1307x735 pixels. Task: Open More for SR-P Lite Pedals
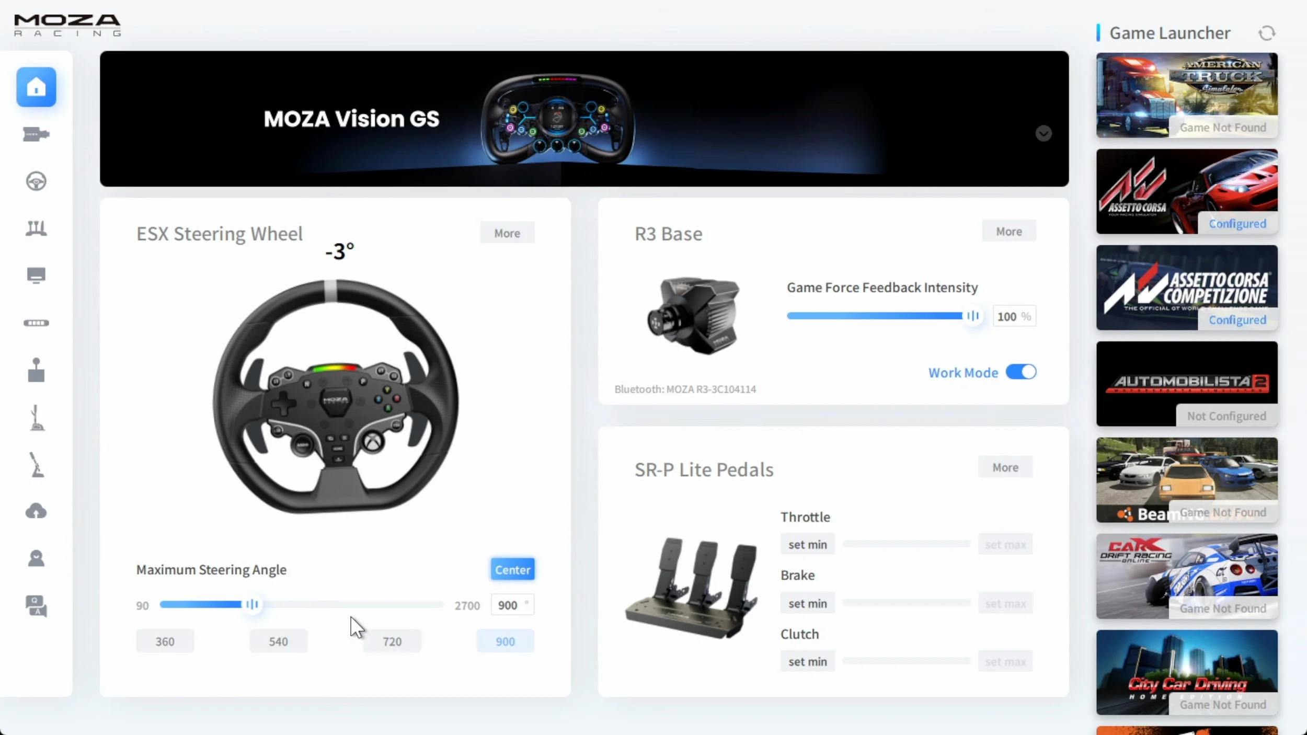click(x=1005, y=467)
